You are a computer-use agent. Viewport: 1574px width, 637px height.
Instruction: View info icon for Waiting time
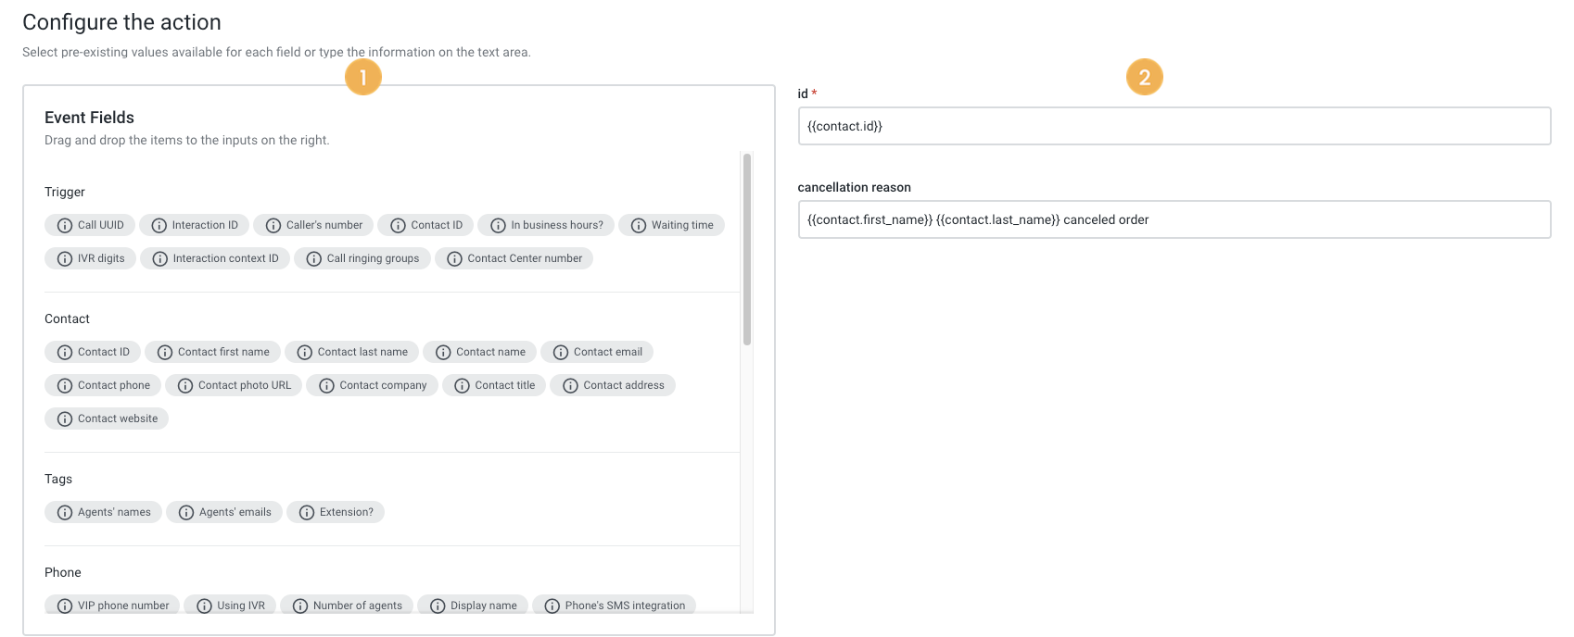(639, 225)
